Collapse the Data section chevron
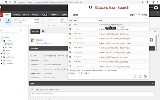 (152, 83)
